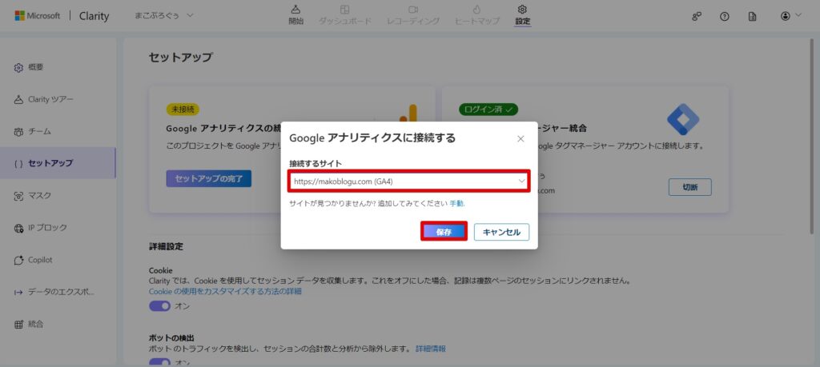
Task: Close the Google アナリティクス dialog
Action: click(521, 138)
